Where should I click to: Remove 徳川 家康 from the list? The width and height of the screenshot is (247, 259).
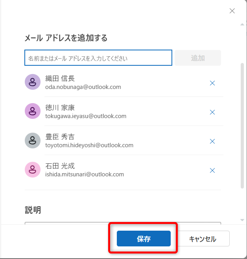click(212, 112)
